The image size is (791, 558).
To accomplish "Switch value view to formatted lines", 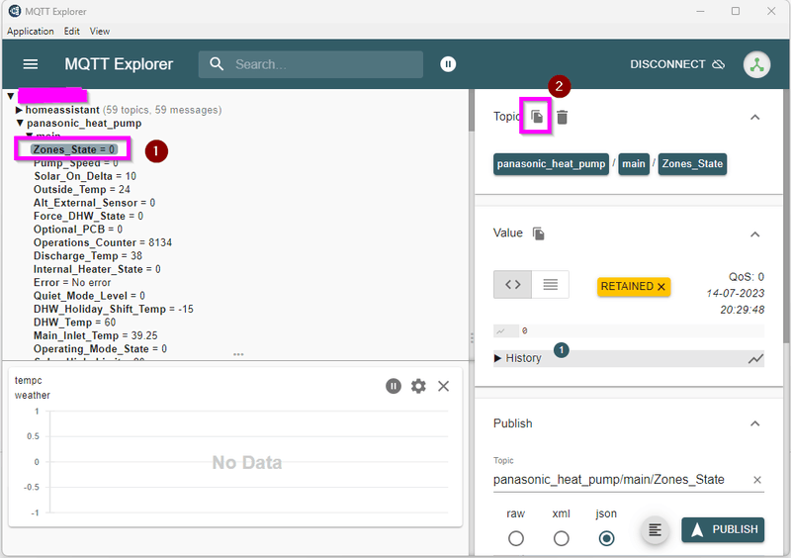I will [551, 284].
